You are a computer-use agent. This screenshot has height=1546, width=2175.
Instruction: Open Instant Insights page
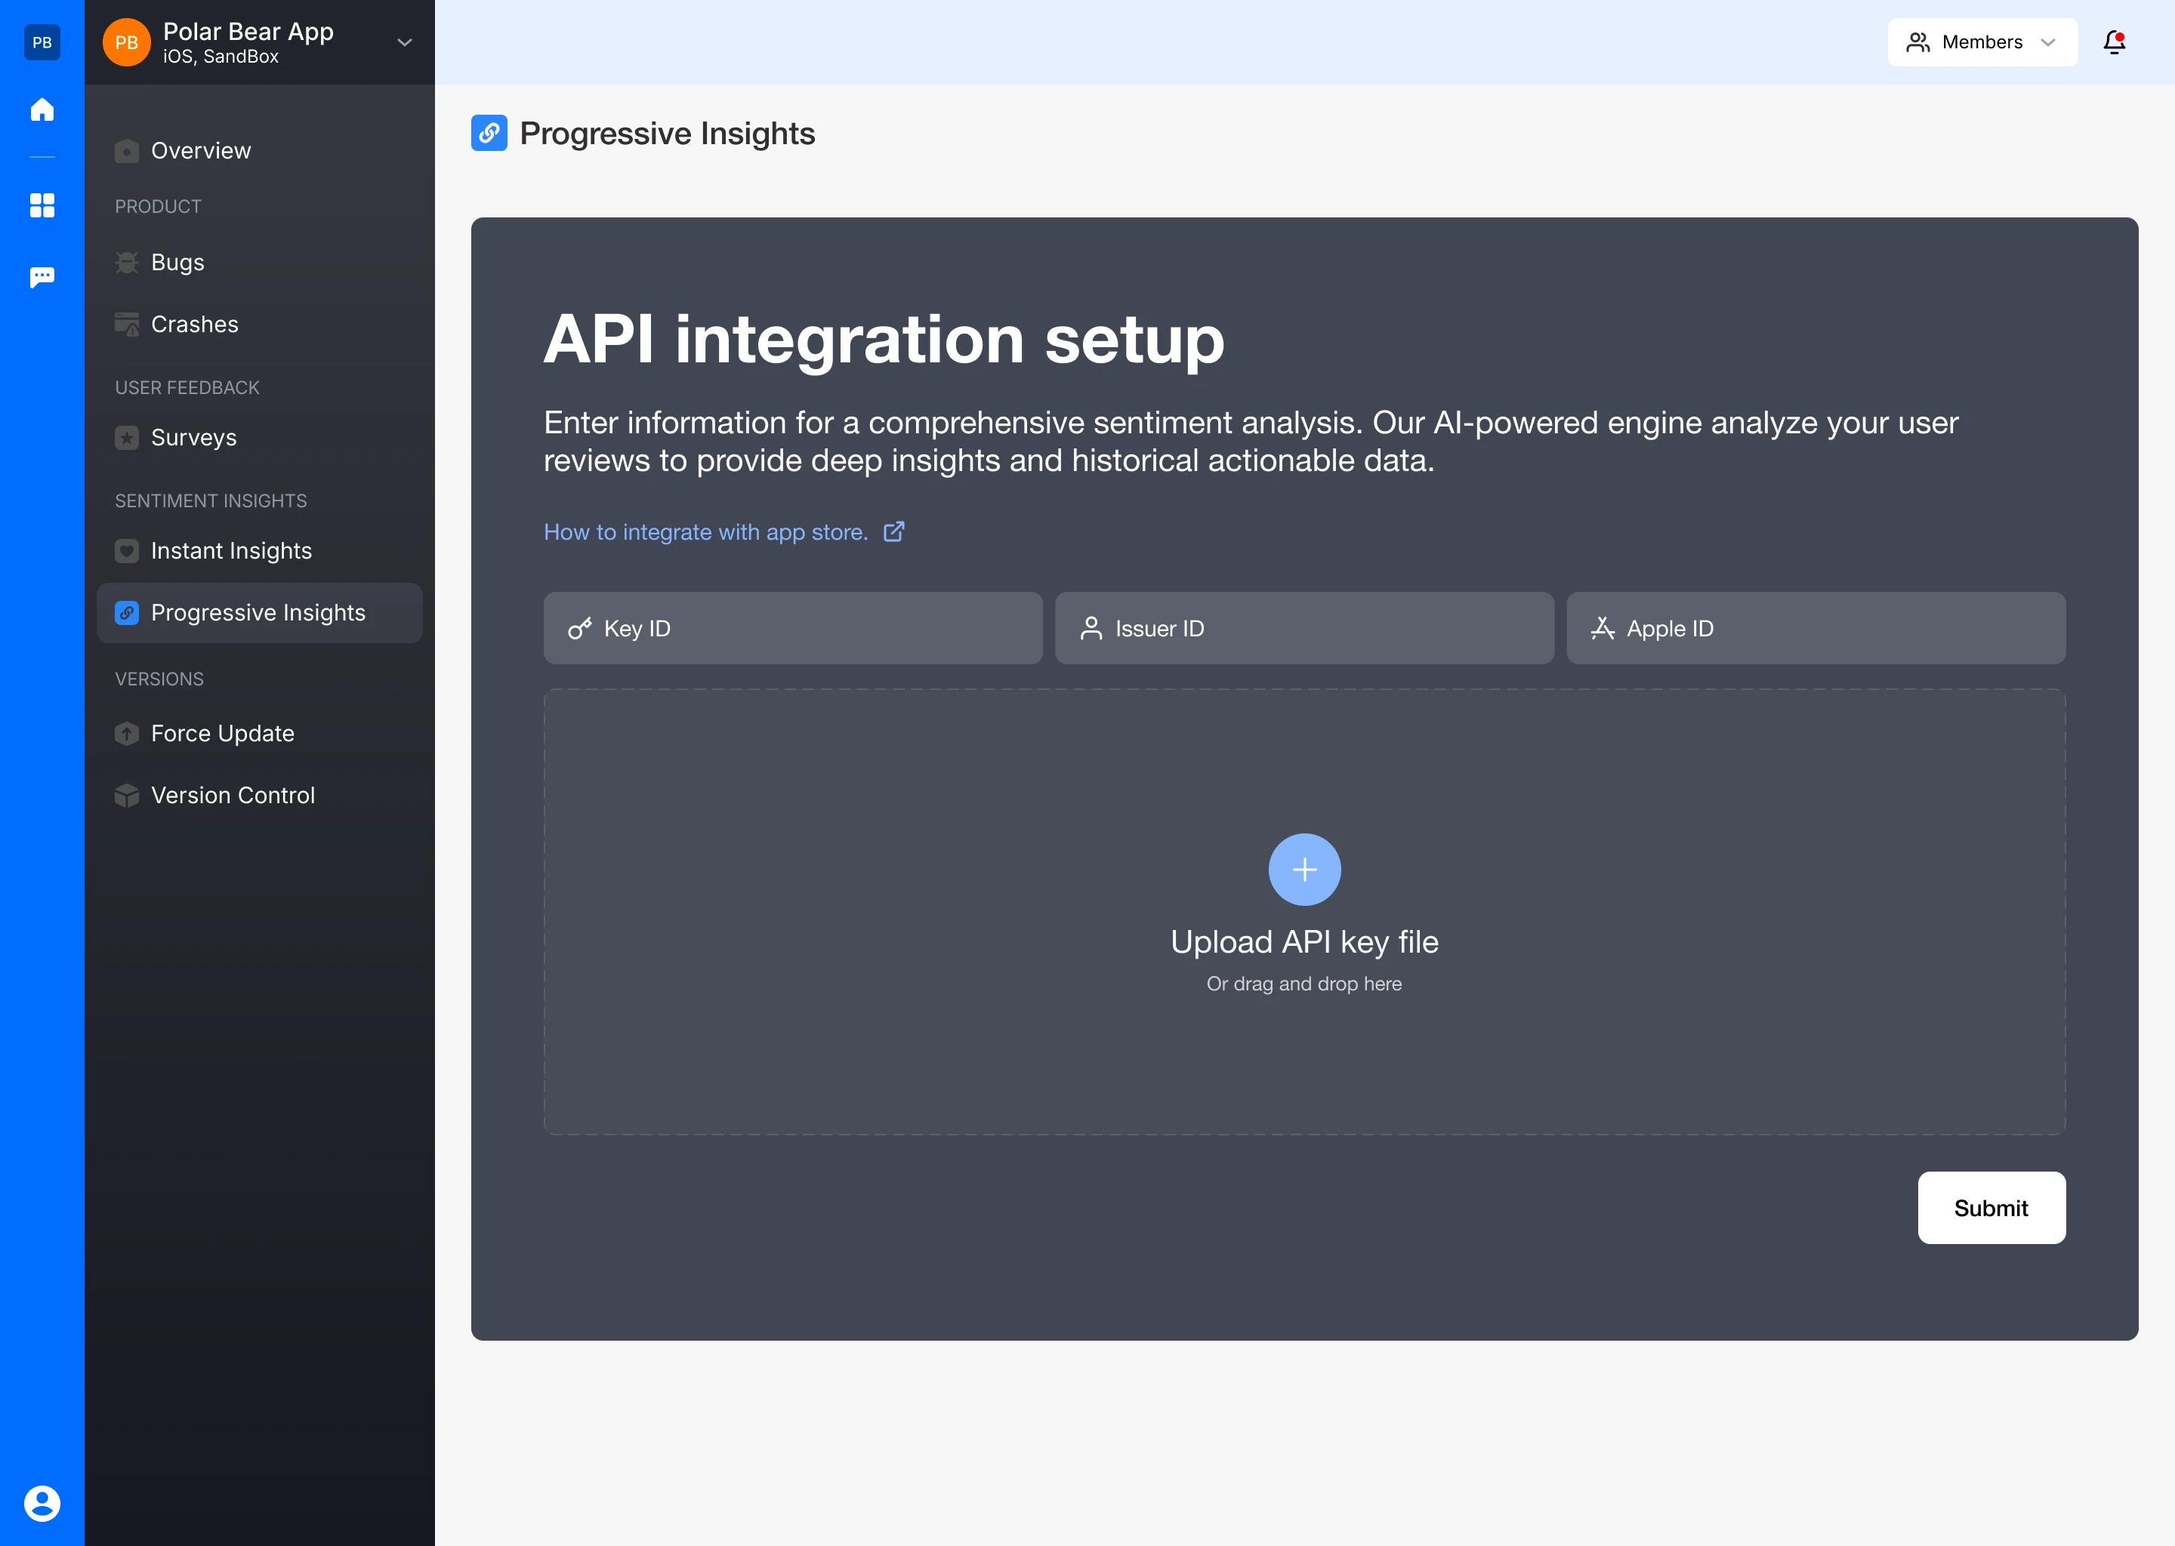click(x=230, y=550)
